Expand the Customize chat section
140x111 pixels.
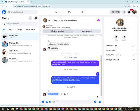click(120, 45)
